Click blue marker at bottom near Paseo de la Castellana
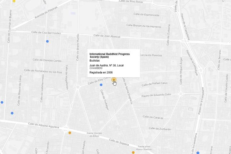The height and width of the screenshot is (154, 231). 198,153
